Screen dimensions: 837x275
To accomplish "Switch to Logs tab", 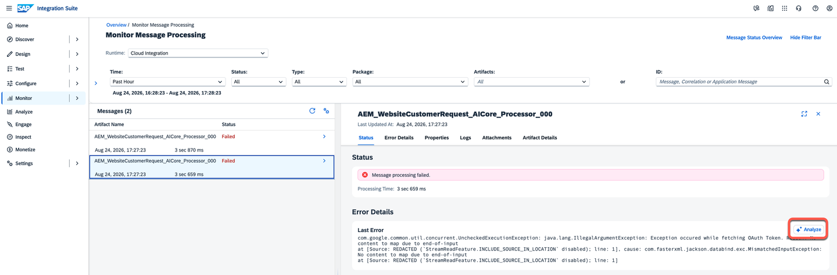I will [x=466, y=137].
